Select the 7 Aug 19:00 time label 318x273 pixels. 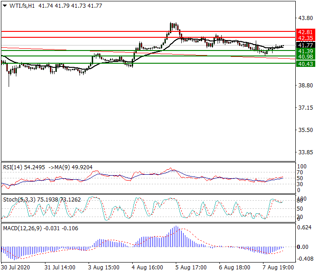click(x=278, y=268)
